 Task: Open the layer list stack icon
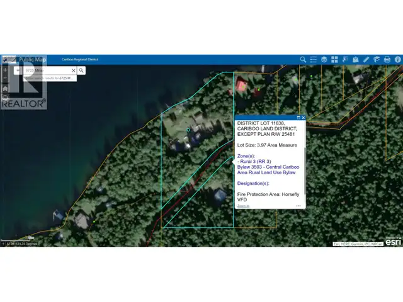click(324, 60)
